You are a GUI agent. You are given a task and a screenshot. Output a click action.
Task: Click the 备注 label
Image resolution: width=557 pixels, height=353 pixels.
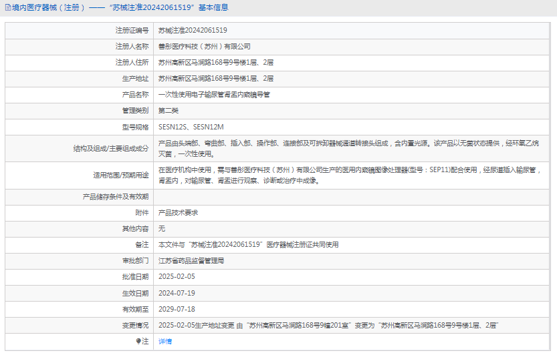coord(142,244)
